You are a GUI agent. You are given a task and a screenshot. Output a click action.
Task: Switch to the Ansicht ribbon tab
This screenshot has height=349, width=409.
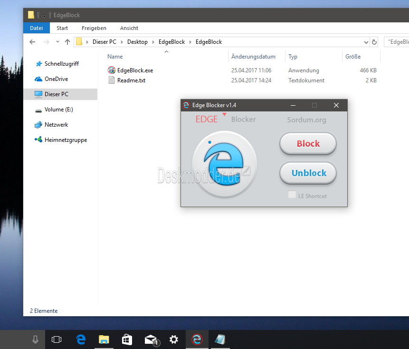(x=129, y=28)
